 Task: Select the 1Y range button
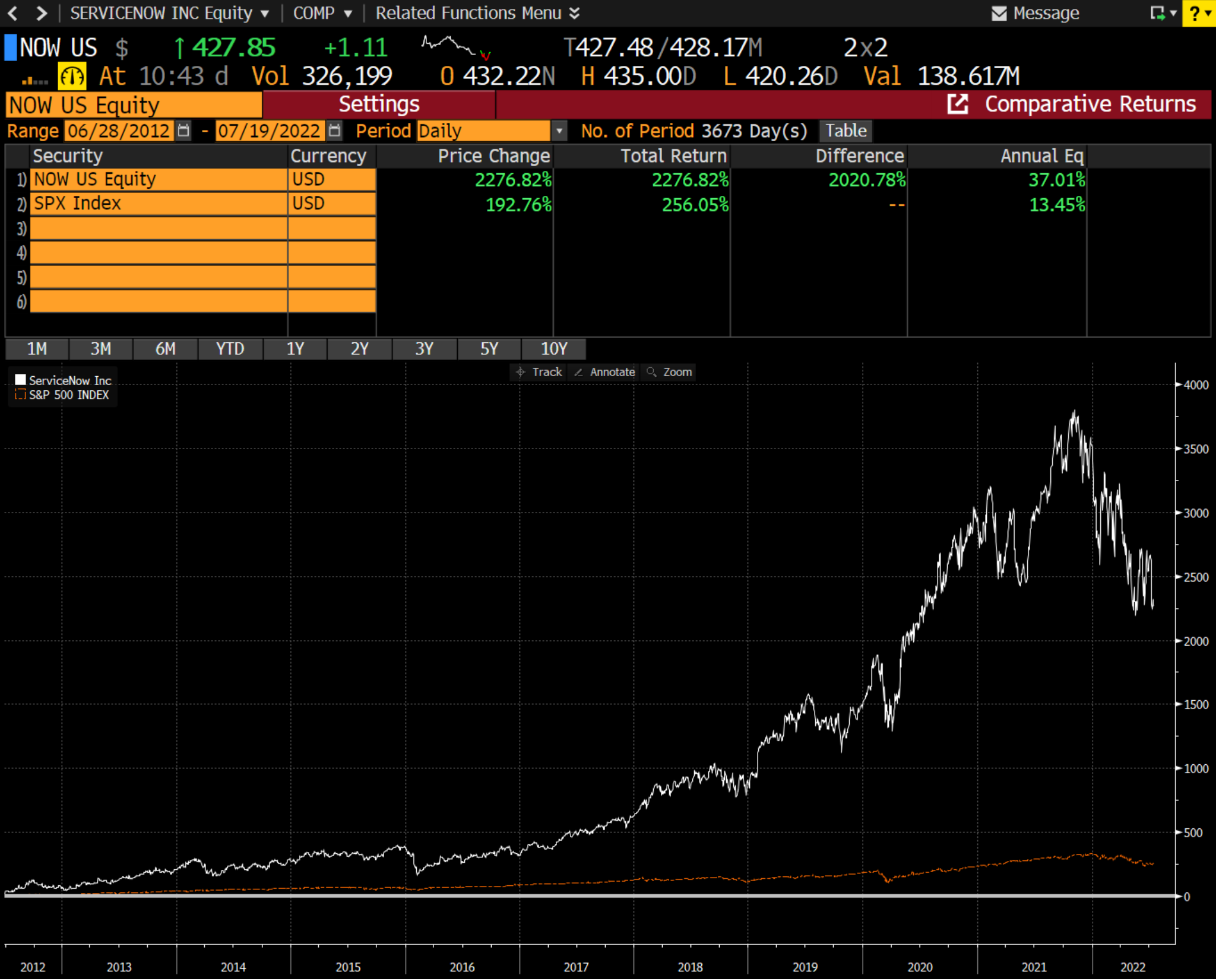[x=295, y=349]
